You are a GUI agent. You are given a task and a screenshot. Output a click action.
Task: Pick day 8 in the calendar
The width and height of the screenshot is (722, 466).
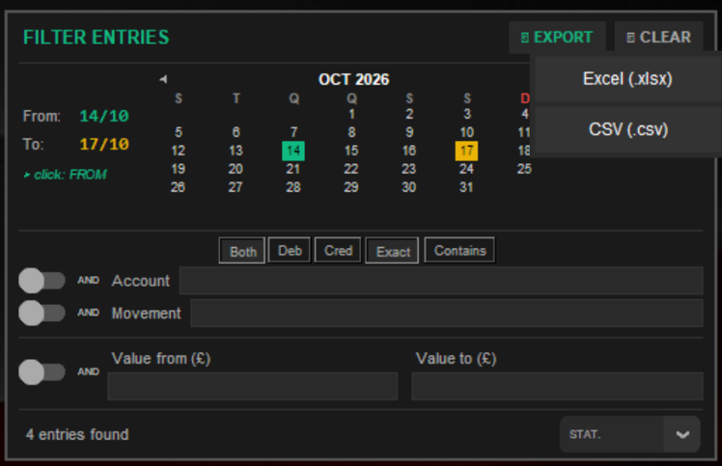351,132
